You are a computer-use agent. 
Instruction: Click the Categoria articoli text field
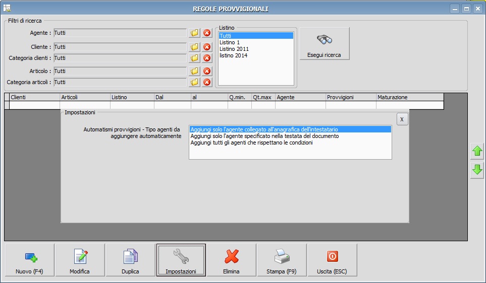tap(120, 82)
